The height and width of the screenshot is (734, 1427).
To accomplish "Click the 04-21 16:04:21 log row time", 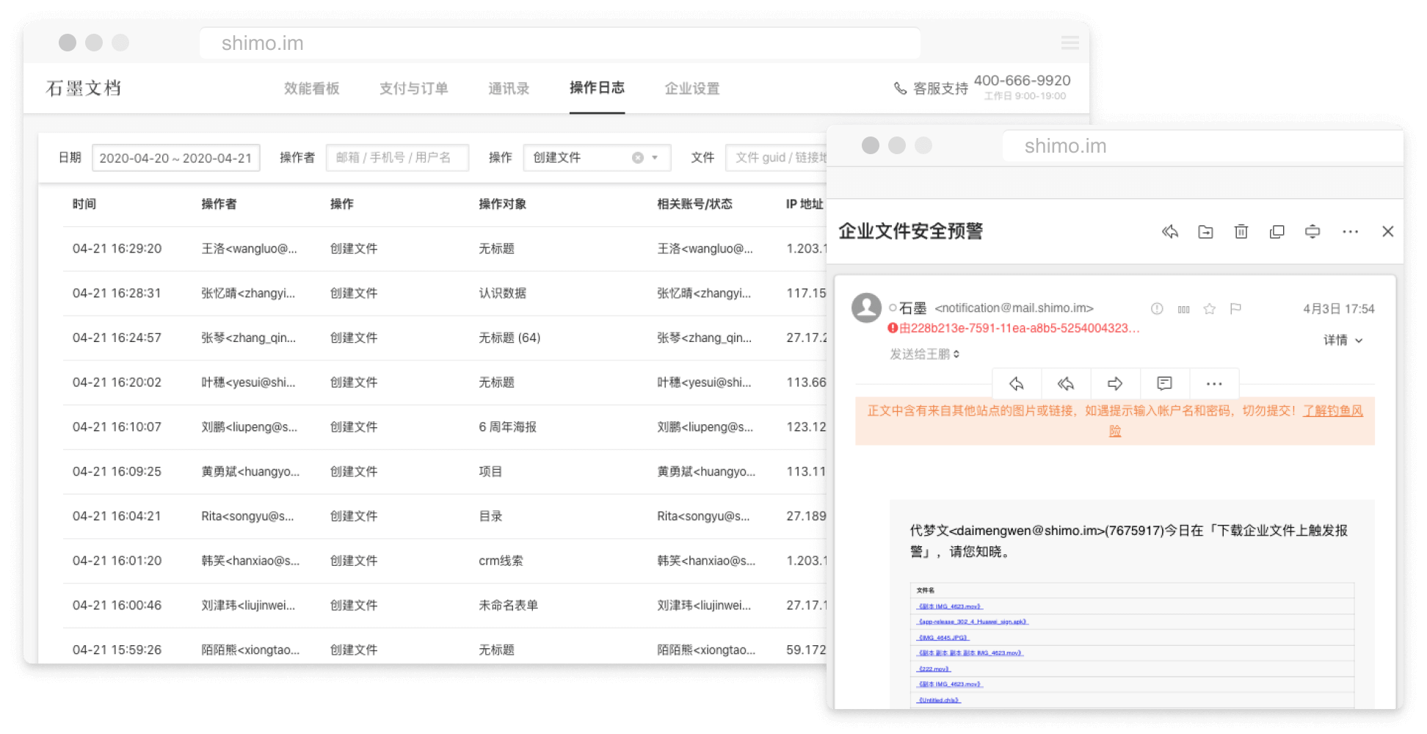I will point(117,517).
